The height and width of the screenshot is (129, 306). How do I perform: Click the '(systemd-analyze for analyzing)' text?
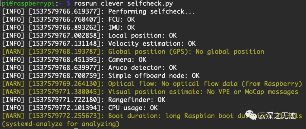[x=61, y=124]
